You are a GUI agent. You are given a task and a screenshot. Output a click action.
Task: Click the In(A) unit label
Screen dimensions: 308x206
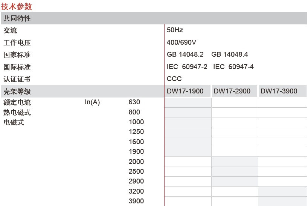tap(92, 102)
